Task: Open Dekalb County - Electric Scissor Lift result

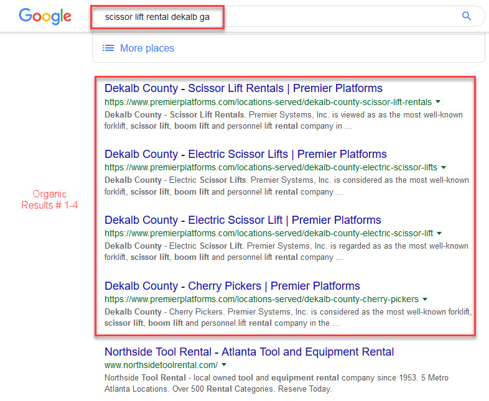Action: [243, 220]
